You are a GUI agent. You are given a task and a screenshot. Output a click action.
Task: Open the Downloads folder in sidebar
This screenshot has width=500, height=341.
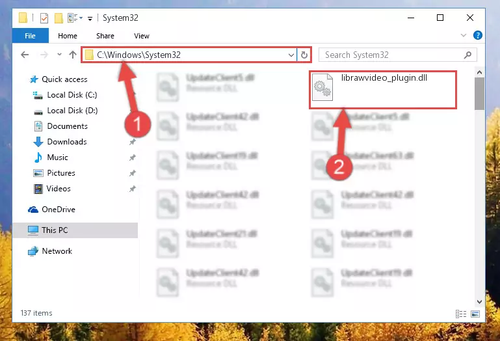67,142
